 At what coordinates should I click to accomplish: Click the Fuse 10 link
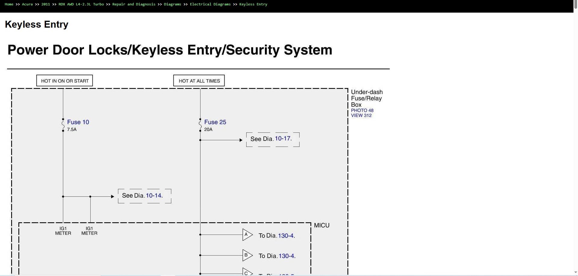[x=78, y=122]
